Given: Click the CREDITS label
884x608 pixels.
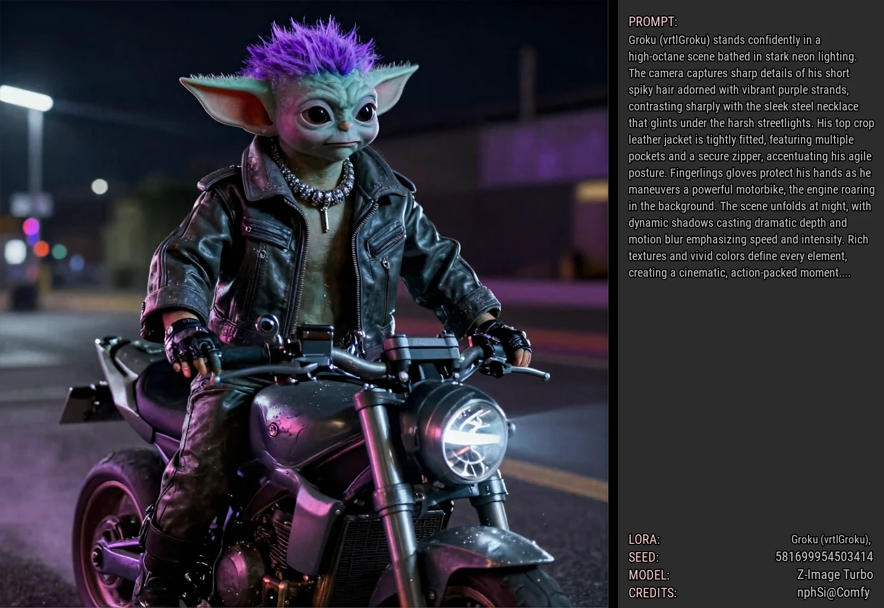Looking at the screenshot, I should click(652, 593).
